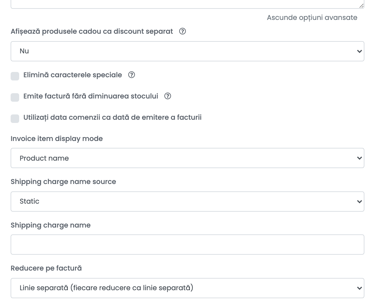The height and width of the screenshot is (308, 375).
Task: Click the textarea resize handle at top
Action: tap(361, 6)
